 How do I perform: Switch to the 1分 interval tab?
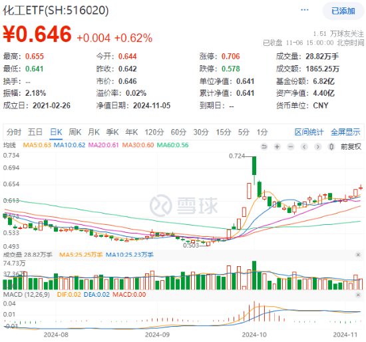(x=262, y=132)
